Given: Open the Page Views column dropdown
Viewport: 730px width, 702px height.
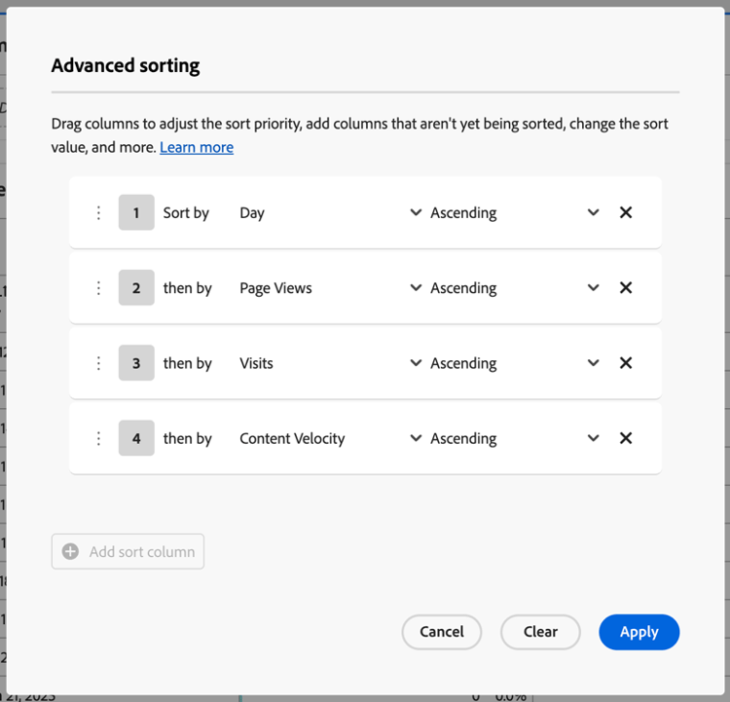Looking at the screenshot, I should [x=416, y=288].
